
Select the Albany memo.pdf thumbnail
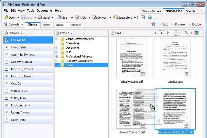coord(132,58)
